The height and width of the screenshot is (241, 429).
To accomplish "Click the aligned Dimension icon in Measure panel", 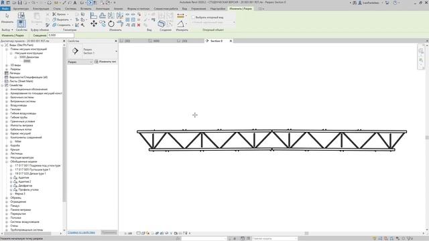I will pyautogui.click(x=180, y=16).
